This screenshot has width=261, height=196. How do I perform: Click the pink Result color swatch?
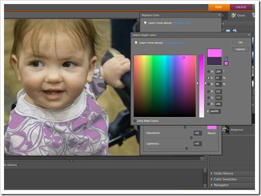click(x=212, y=127)
